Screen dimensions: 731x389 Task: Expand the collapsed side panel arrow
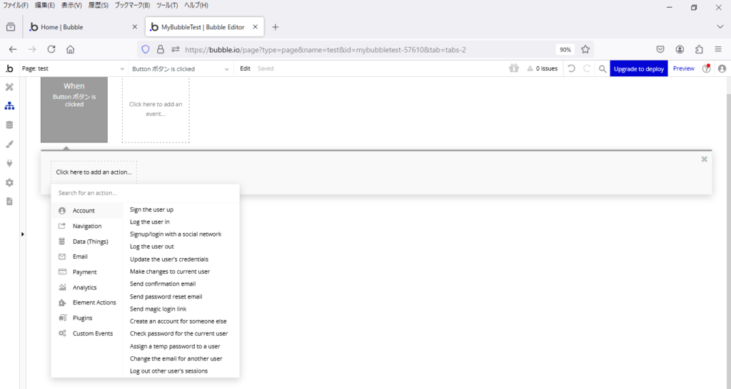(22, 234)
